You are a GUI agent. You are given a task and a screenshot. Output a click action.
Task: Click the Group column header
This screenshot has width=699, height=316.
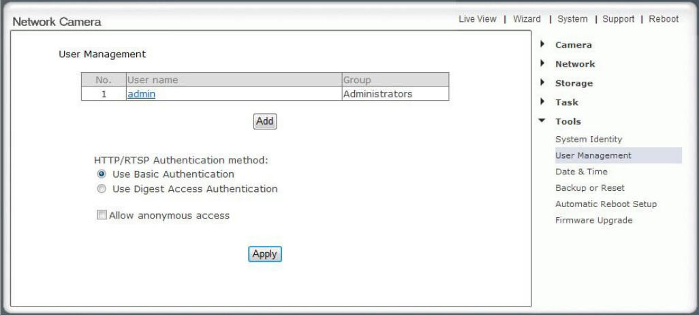pos(395,80)
